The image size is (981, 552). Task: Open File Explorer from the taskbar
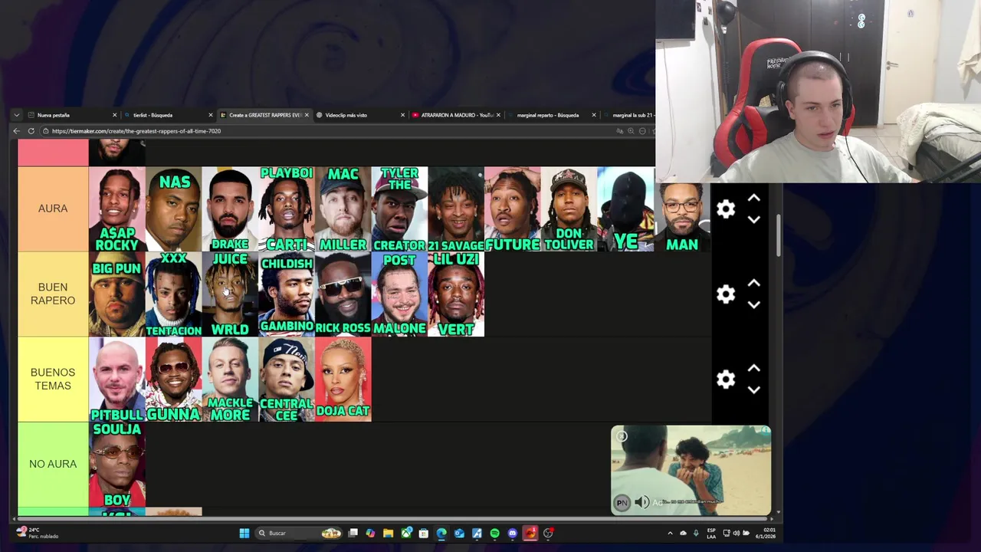389,533
